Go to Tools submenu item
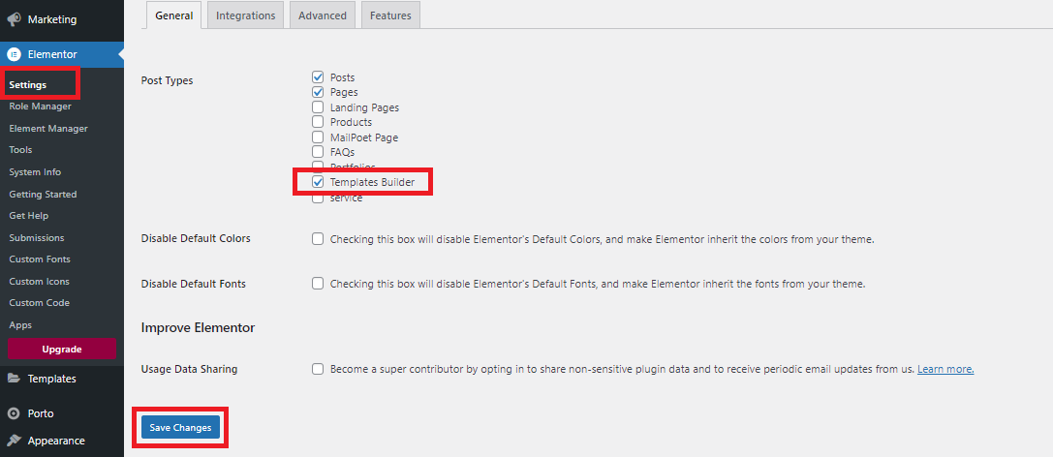The image size is (1053, 457). pos(20,150)
